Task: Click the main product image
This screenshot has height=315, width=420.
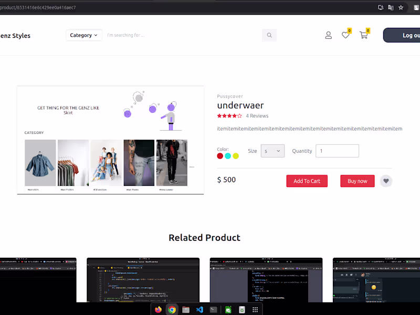Action: click(110, 140)
